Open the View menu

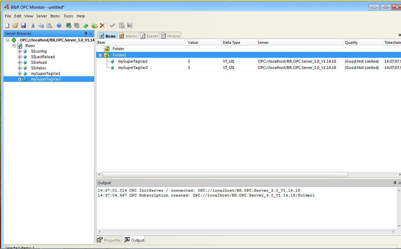click(x=29, y=16)
